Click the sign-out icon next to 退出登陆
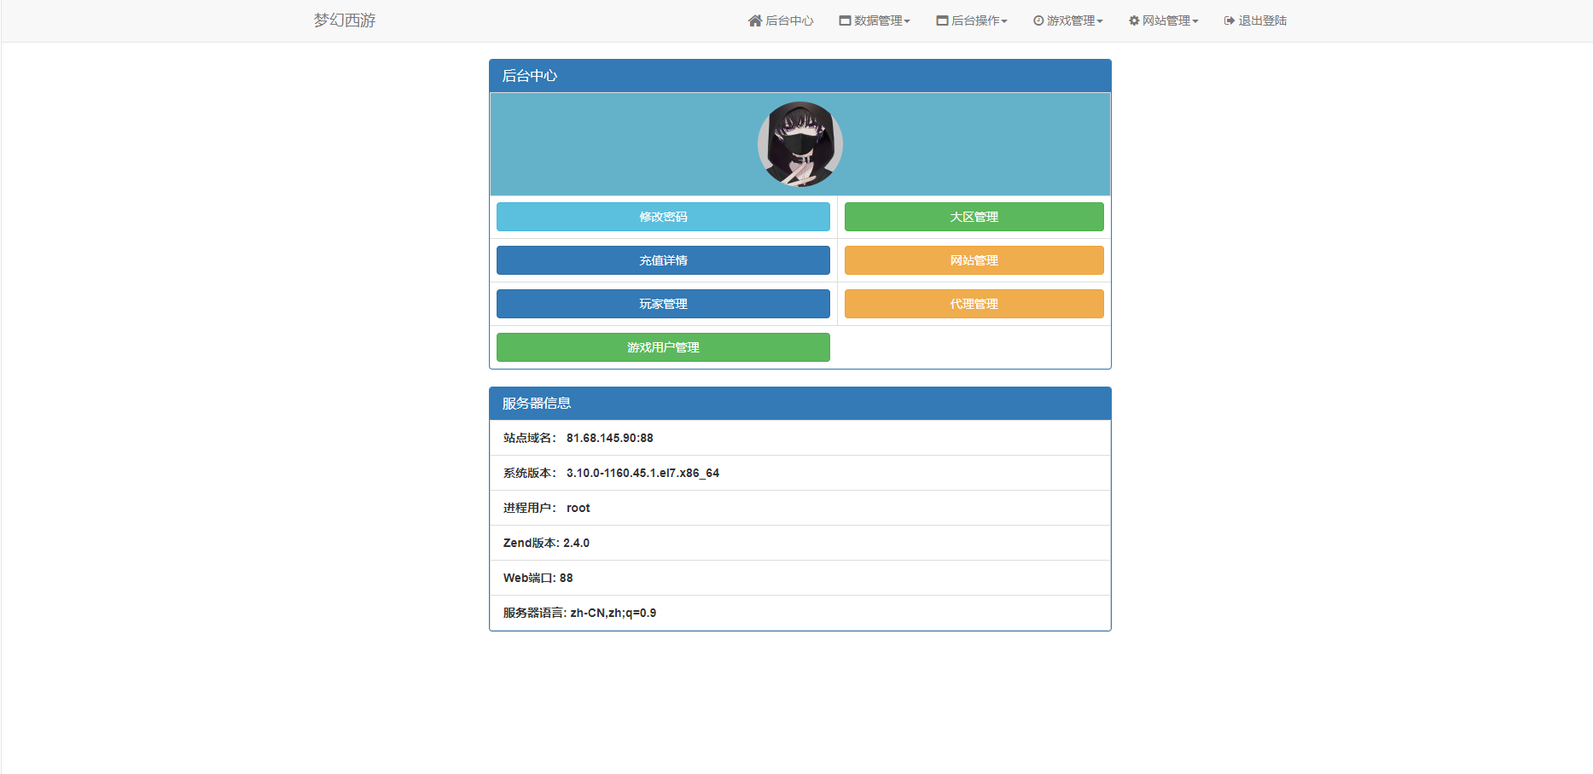 point(1230,20)
